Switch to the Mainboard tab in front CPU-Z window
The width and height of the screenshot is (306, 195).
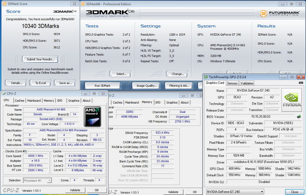(34, 101)
